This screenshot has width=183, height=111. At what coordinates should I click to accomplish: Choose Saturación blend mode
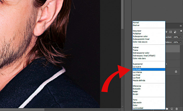pyautogui.click(x=149, y=102)
